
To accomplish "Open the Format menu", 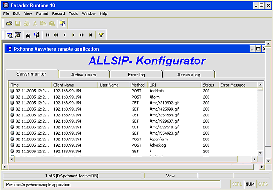I will coord(42,13).
